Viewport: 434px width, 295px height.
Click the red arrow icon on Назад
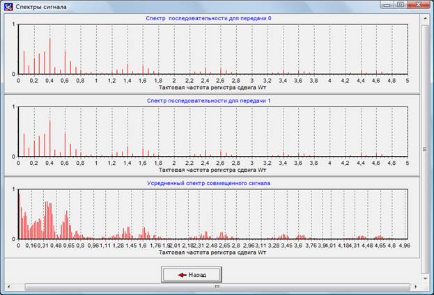click(x=181, y=275)
